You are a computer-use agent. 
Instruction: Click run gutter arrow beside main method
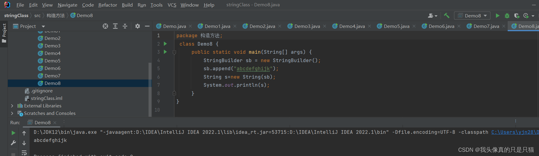click(x=165, y=52)
